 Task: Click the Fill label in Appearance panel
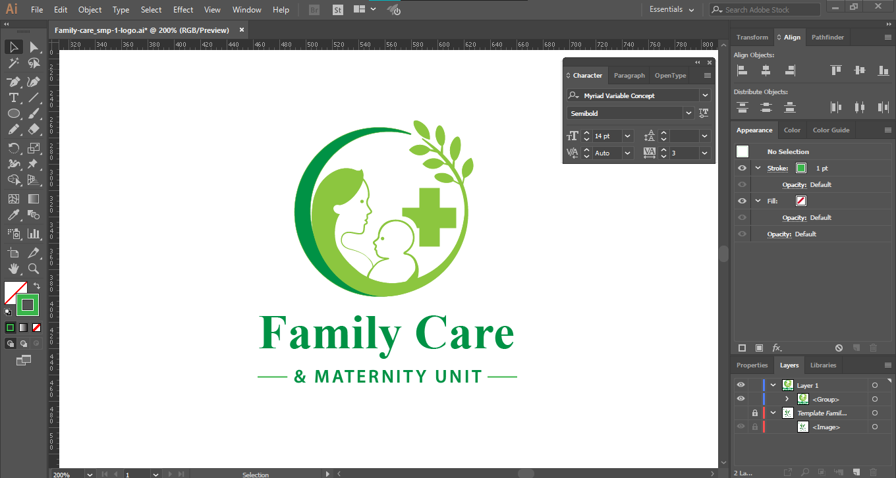tap(772, 201)
